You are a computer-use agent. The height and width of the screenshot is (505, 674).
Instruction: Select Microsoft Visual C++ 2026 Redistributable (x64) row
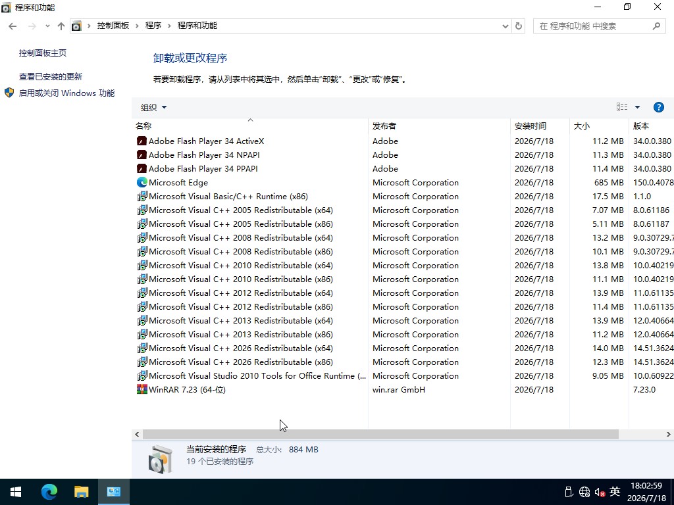(x=403, y=348)
